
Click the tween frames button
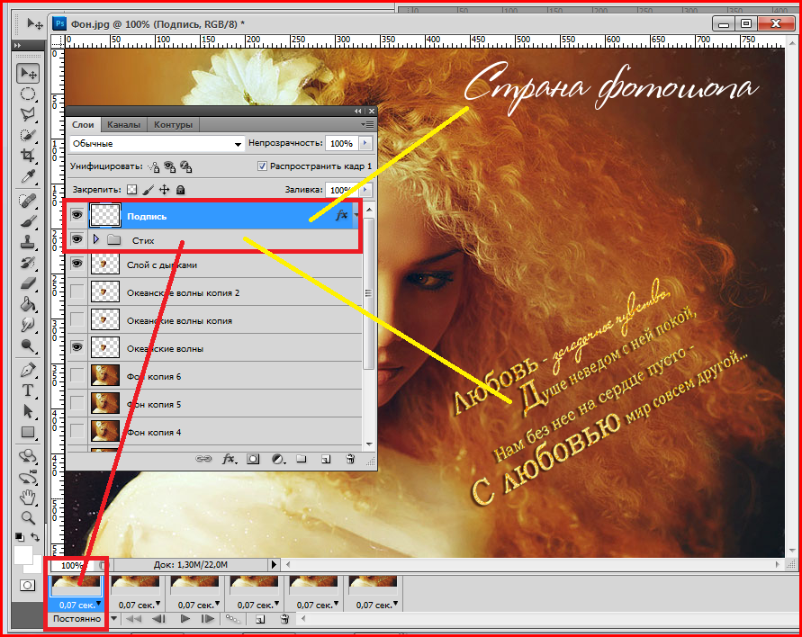(233, 619)
